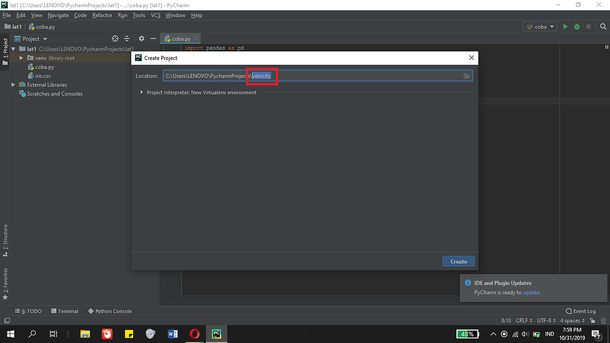The height and width of the screenshot is (343, 610).
Task: Open the 'coba' run configuration dropdown
Action: (x=540, y=26)
